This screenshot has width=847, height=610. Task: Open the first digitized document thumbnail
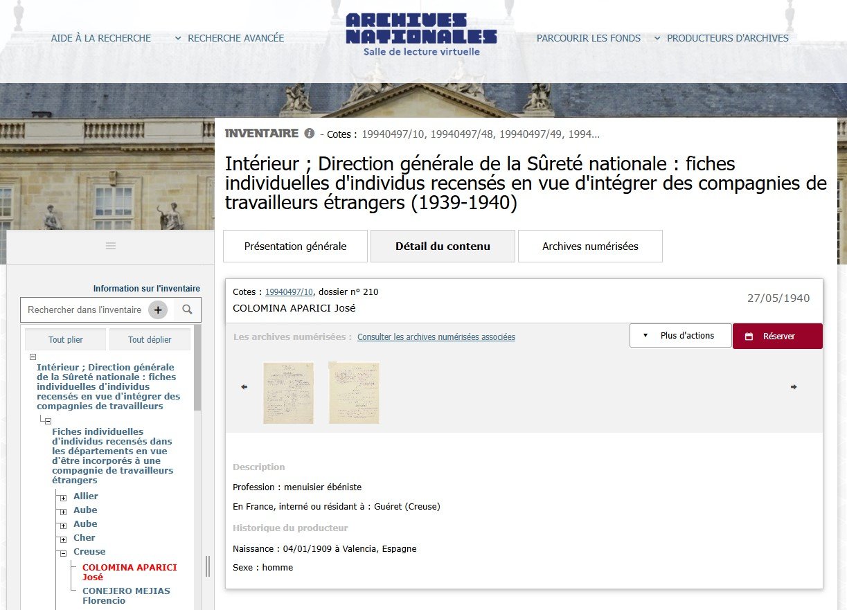288,393
